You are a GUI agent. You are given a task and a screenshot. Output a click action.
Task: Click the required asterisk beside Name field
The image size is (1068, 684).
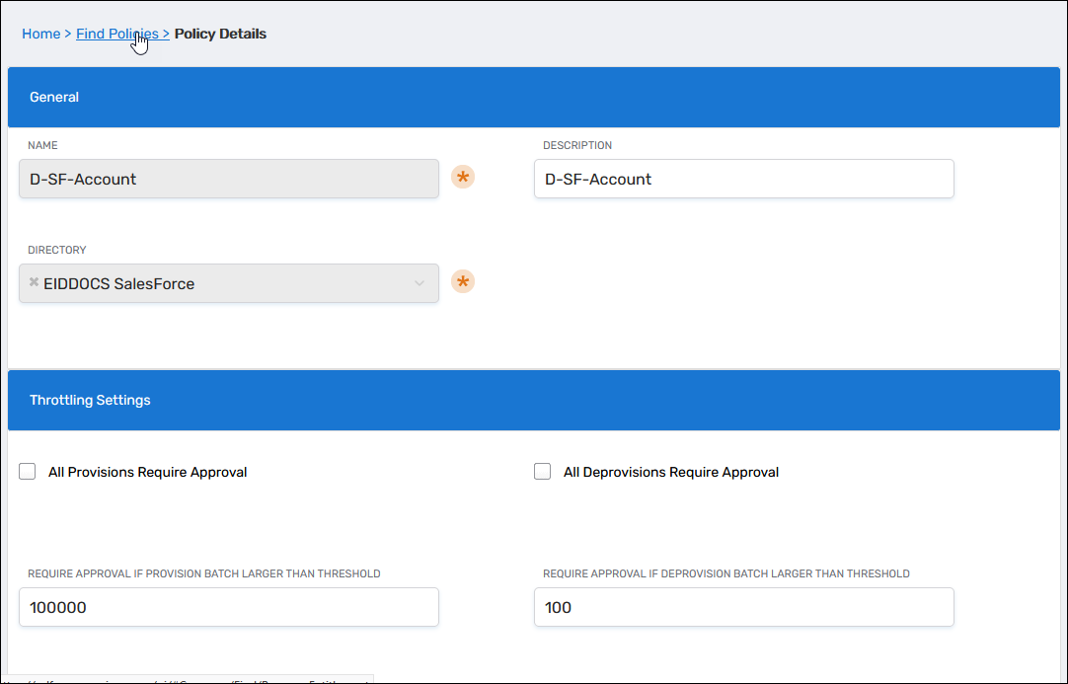[463, 178]
